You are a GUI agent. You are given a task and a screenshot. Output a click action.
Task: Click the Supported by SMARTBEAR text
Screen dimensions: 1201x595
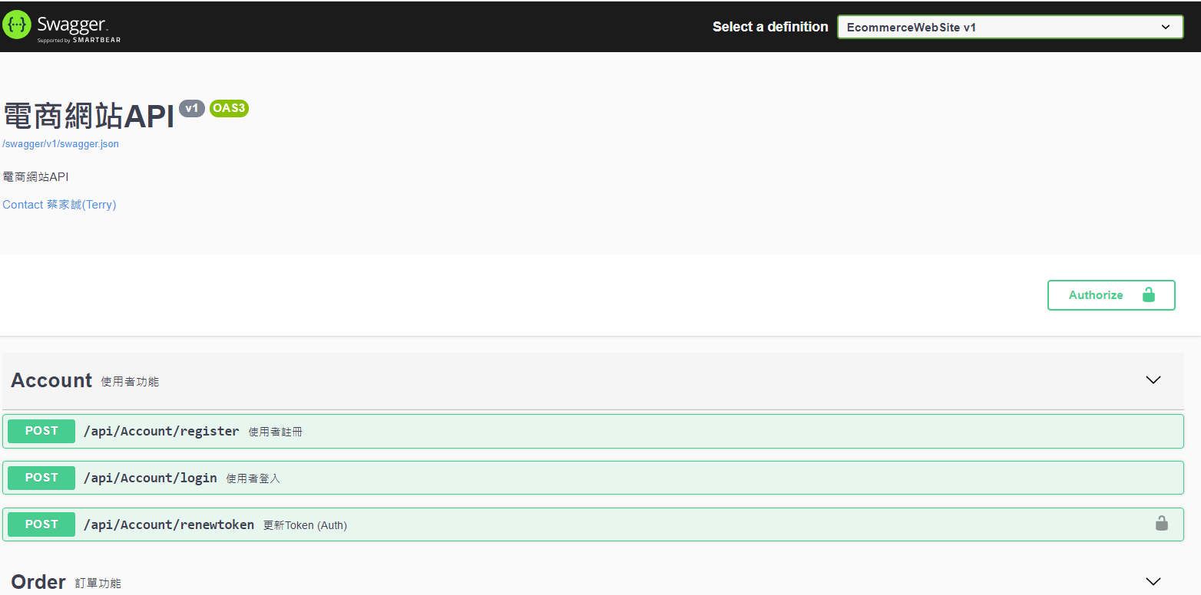(x=79, y=40)
